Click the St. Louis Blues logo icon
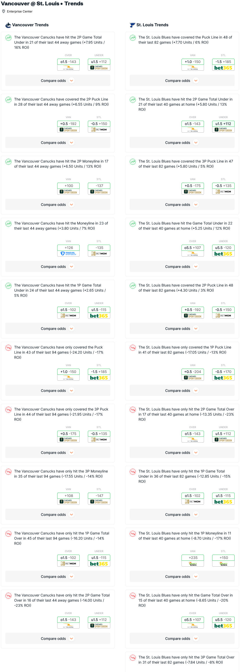Viewport: 240px width, 672px height. [x=133, y=25]
